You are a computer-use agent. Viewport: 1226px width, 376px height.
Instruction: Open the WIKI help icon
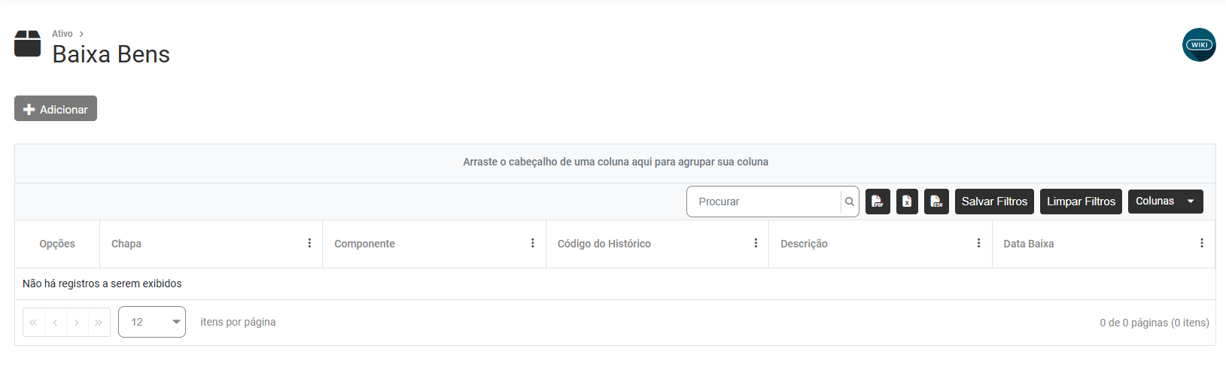[1199, 45]
